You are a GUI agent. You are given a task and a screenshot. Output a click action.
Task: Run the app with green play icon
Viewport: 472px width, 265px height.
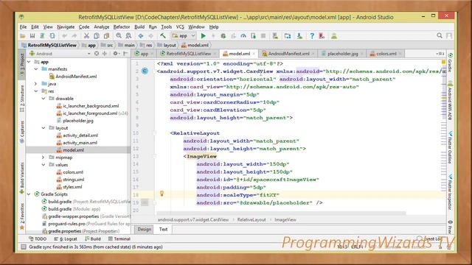[x=204, y=36]
